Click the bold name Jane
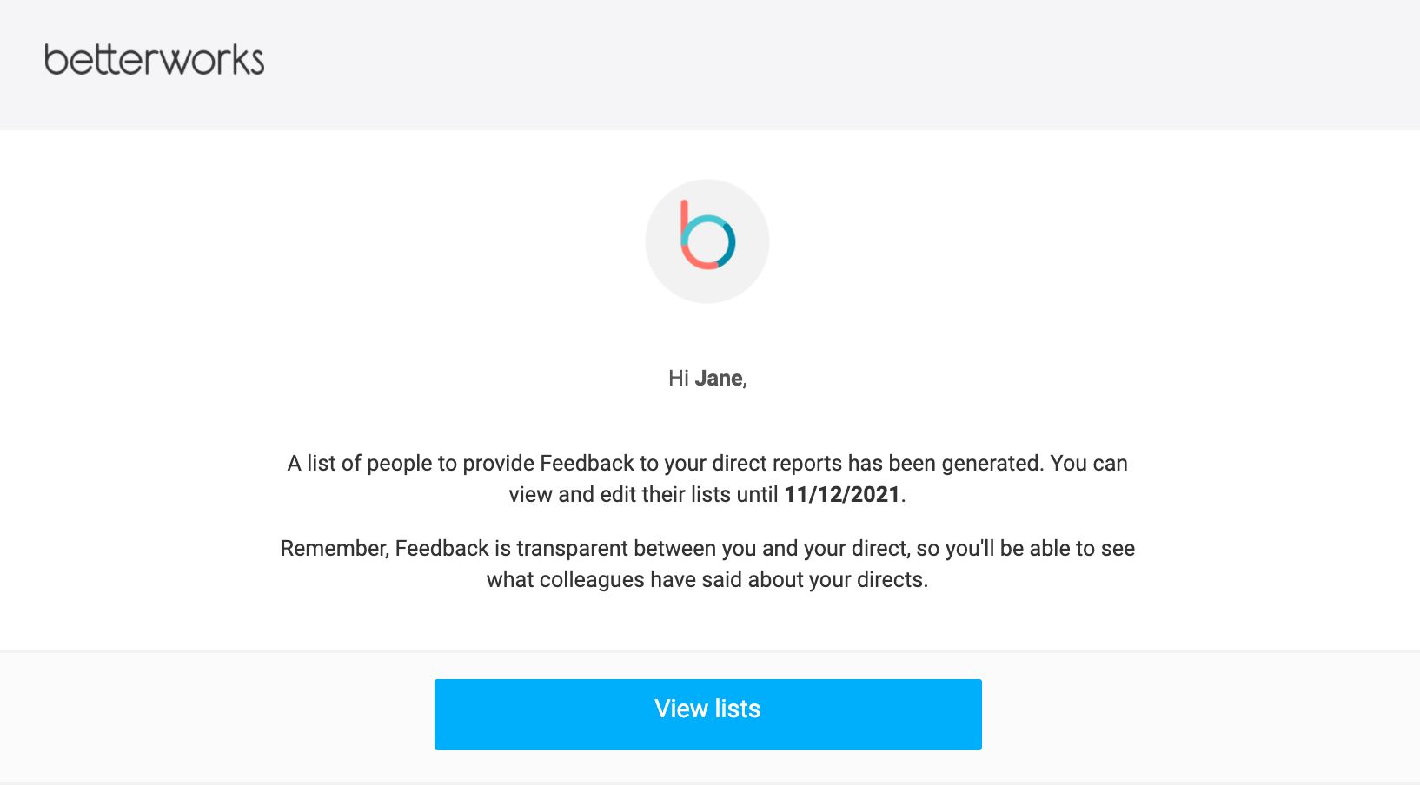 719,379
